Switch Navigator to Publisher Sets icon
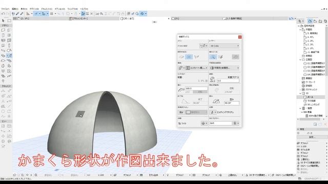 pyautogui.click(x=325, y=21)
